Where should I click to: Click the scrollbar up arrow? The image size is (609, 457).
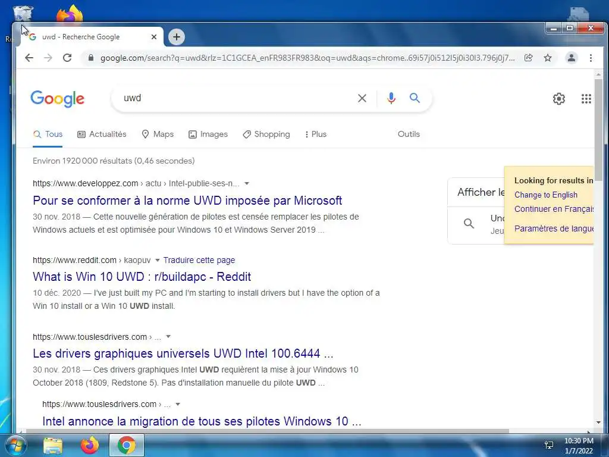coord(598,74)
